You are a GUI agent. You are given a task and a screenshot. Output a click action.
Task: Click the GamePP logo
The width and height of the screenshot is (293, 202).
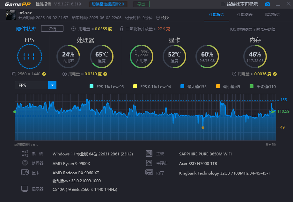pyautogui.click(x=18, y=4)
